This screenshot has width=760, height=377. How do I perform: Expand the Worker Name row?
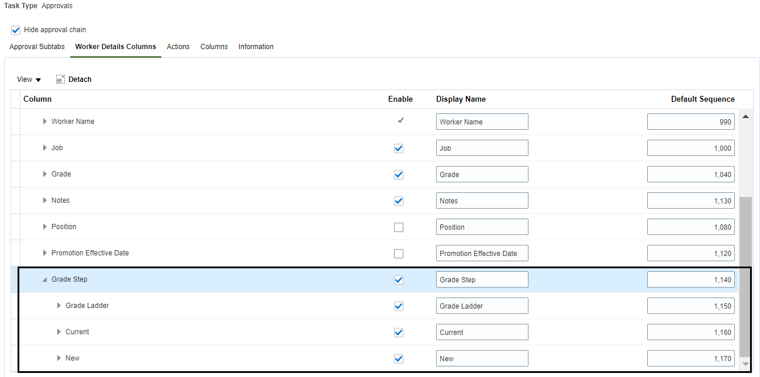(x=45, y=122)
